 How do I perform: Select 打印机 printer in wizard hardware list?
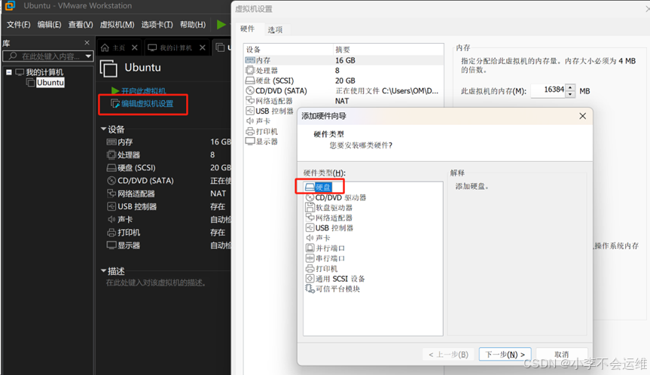pos(322,269)
